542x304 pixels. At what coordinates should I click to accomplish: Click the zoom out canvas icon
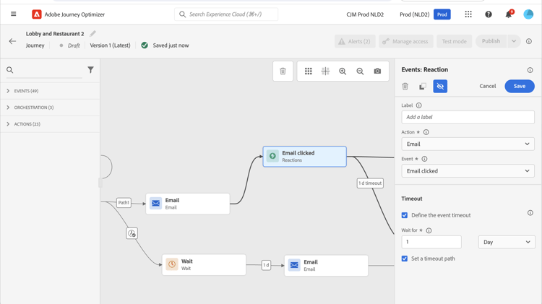tap(360, 71)
